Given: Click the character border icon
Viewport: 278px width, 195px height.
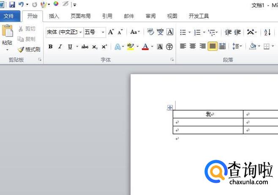Looking at the screenshot, I should coord(170,32).
